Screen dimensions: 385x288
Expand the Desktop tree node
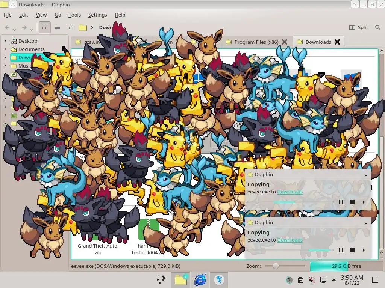5,41
